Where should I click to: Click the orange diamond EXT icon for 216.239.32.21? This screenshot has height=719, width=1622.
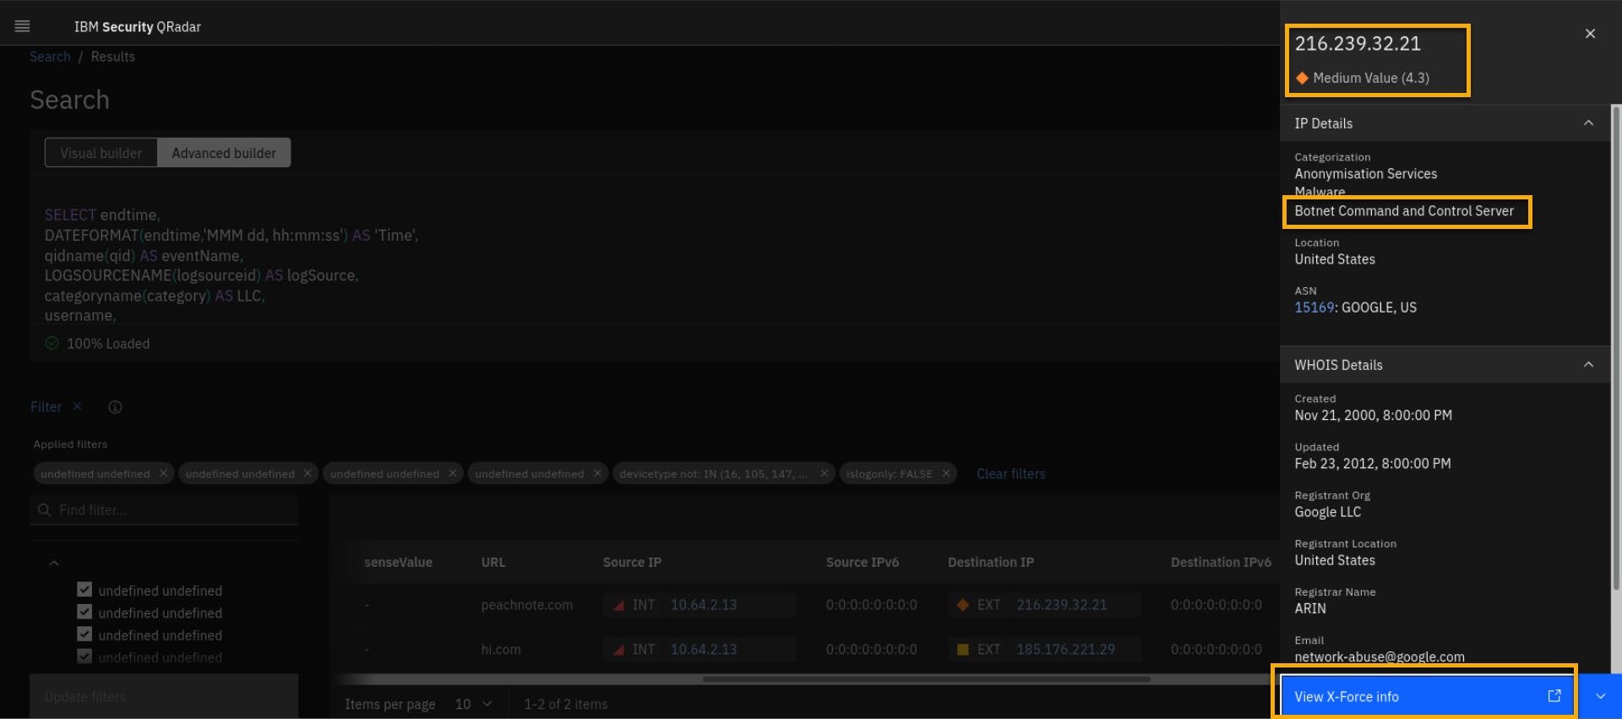[x=962, y=605]
